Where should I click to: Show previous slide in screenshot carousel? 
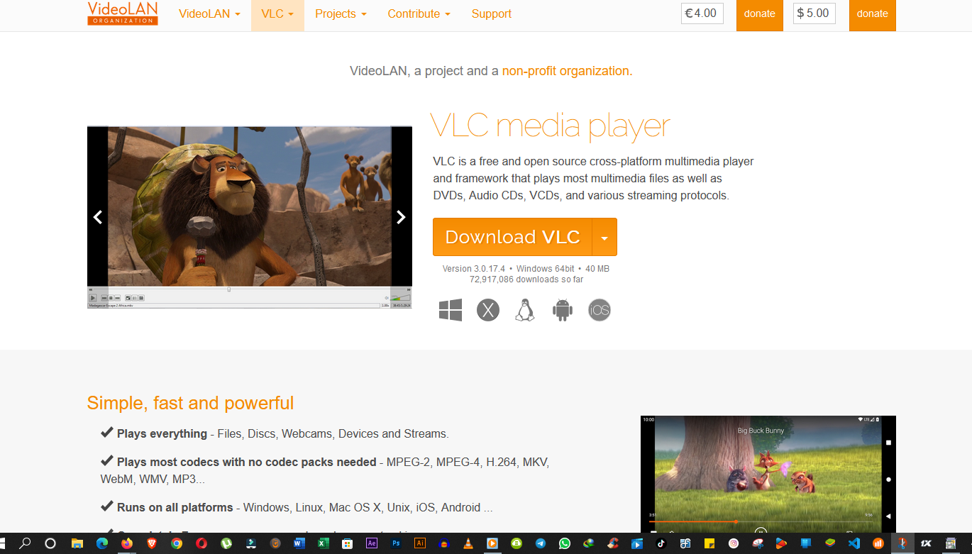98,217
